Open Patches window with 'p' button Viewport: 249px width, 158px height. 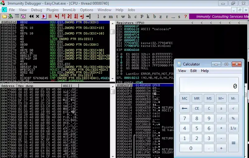point(142,16)
